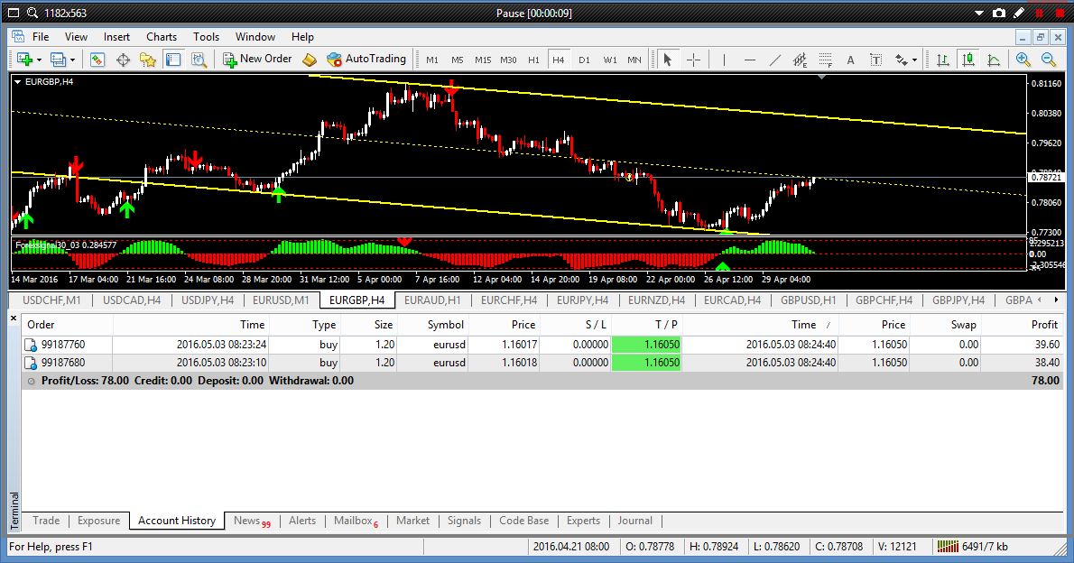Click the connection status bars 6491/7 kb
Viewport: 1074px width, 563px height.
point(973,547)
